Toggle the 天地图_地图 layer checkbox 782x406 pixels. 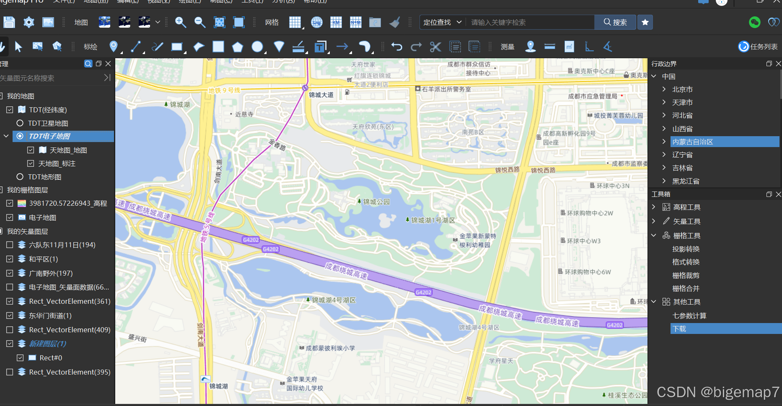(x=31, y=150)
